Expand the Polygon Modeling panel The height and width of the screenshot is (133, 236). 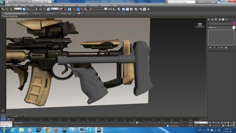[10, 16]
